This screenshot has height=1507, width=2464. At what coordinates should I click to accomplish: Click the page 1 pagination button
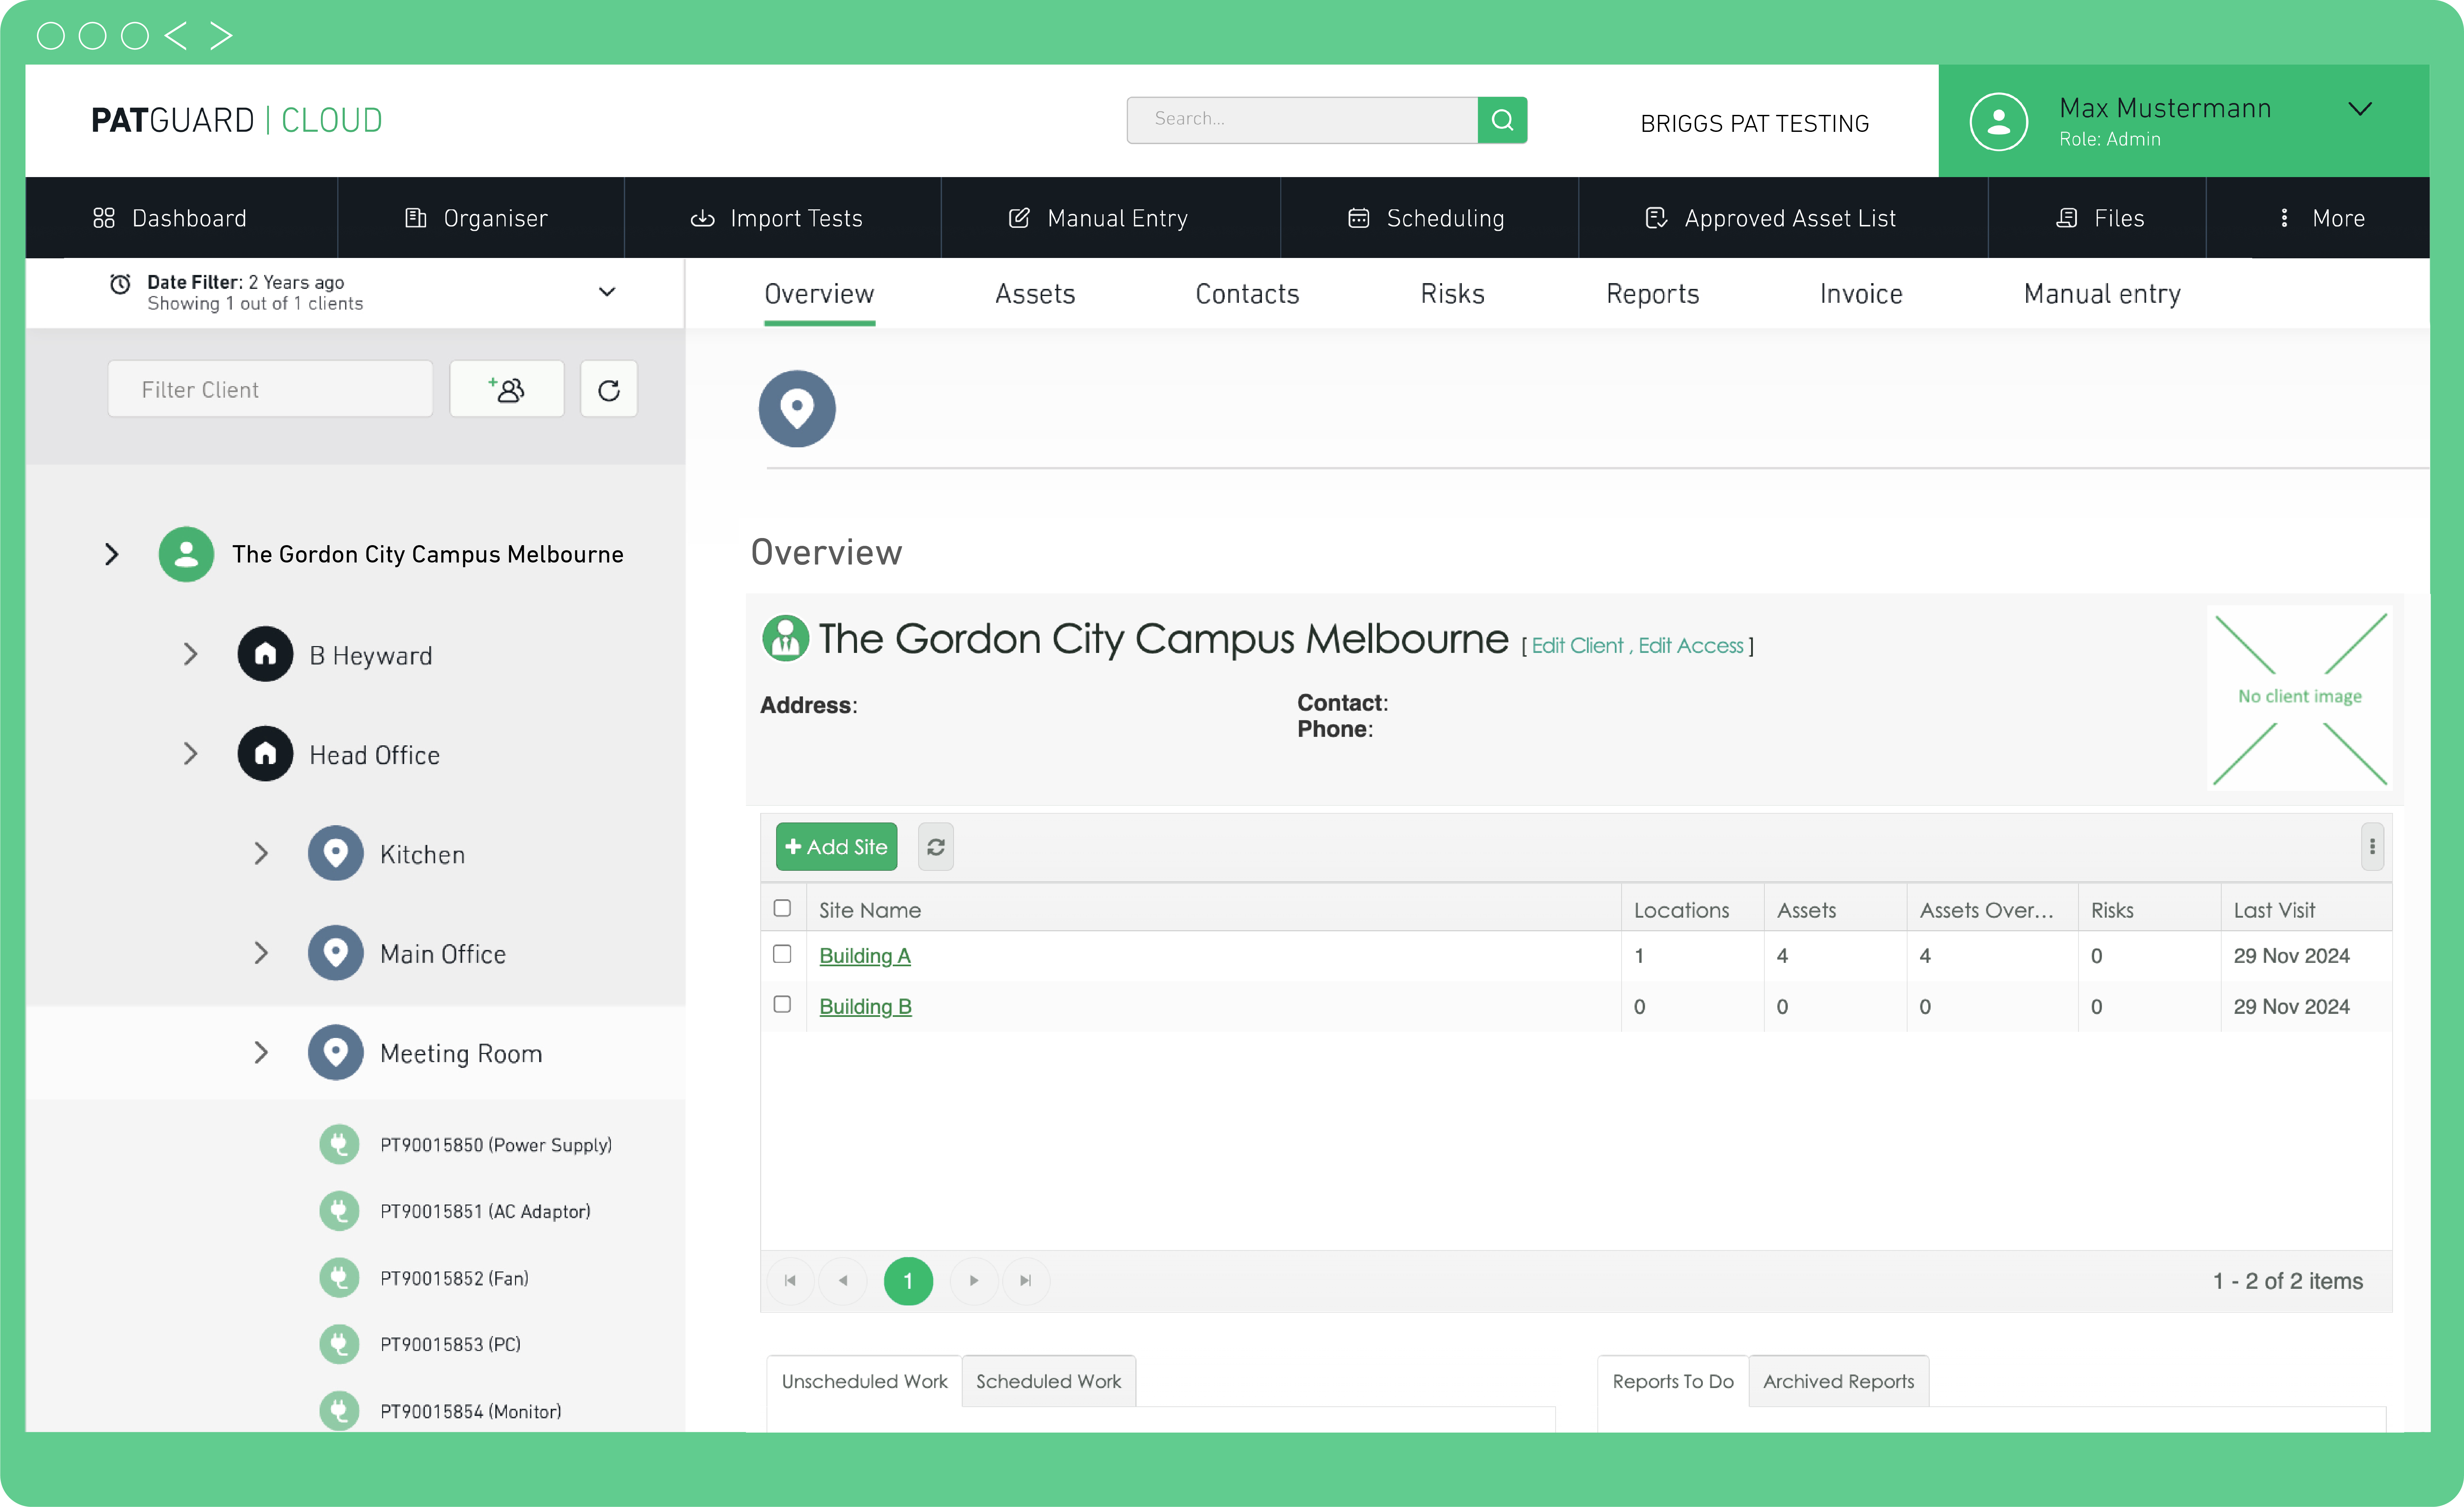coord(908,1281)
